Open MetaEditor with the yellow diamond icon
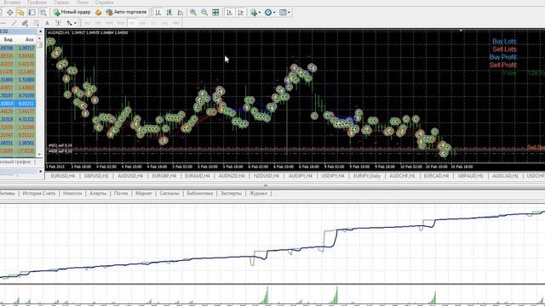The height and width of the screenshot is (306, 545). point(99,13)
